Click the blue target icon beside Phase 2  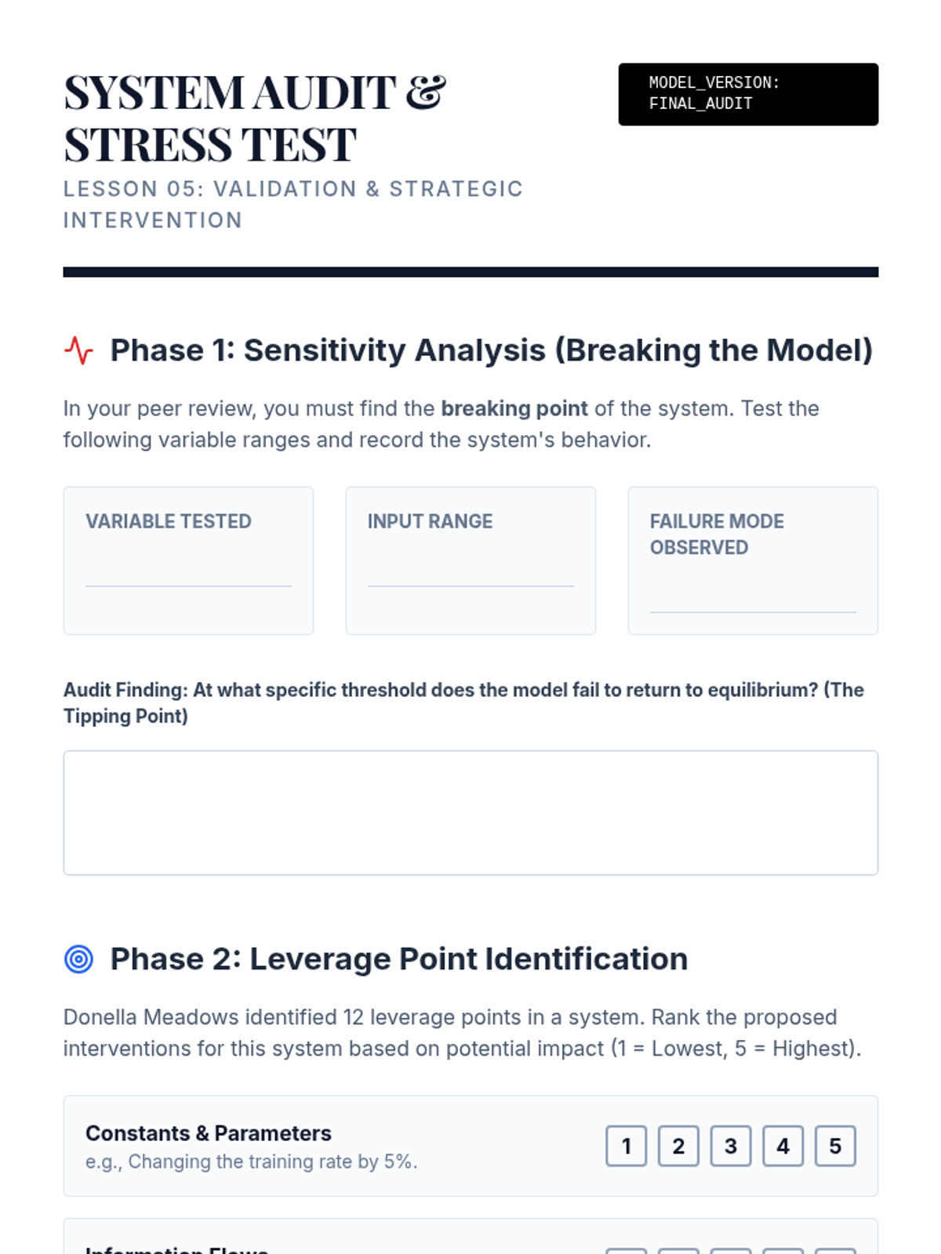tap(78, 959)
